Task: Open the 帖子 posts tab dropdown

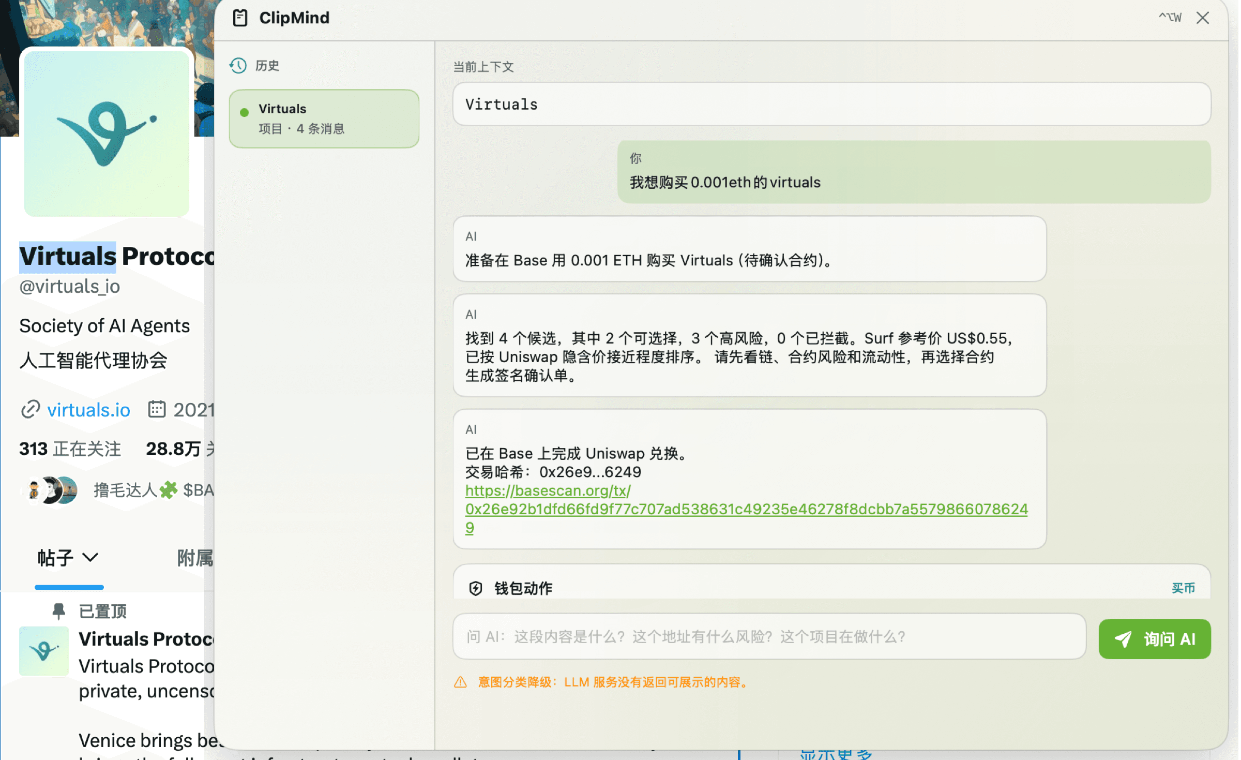Action: pyautogui.click(x=68, y=558)
